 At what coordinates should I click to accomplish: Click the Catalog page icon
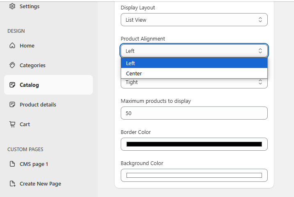point(12,85)
